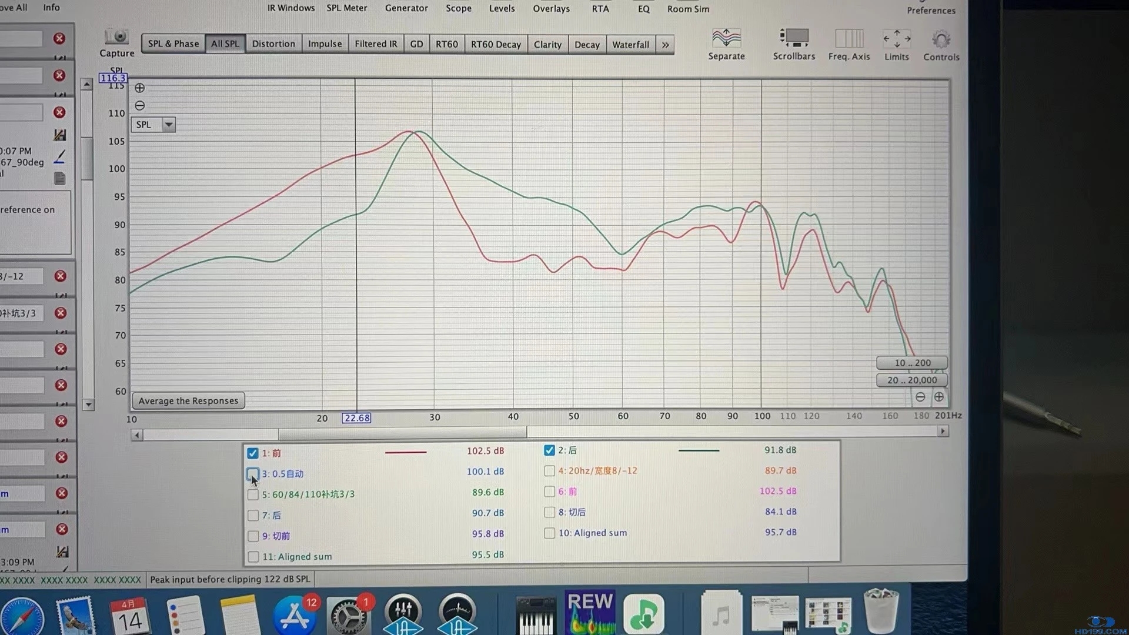1129x635 pixels.
Task: Switch to the Impulse tab
Action: click(x=325, y=44)
